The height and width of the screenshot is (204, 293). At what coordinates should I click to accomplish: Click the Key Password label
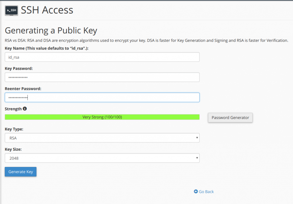19,68
